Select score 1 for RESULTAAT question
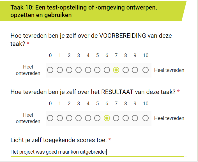The width and height of the screenshot is (198, 162). [x=60, y=118]
